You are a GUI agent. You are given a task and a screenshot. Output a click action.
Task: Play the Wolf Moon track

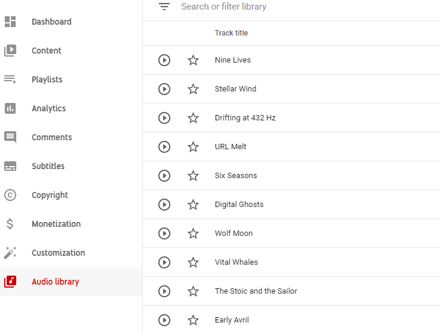click(x=164, y=233)
